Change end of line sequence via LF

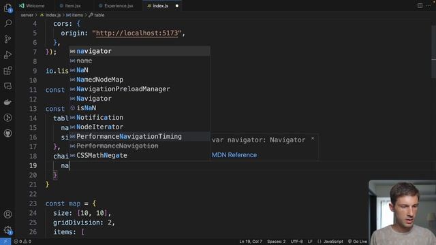click(x=310, y=242)
